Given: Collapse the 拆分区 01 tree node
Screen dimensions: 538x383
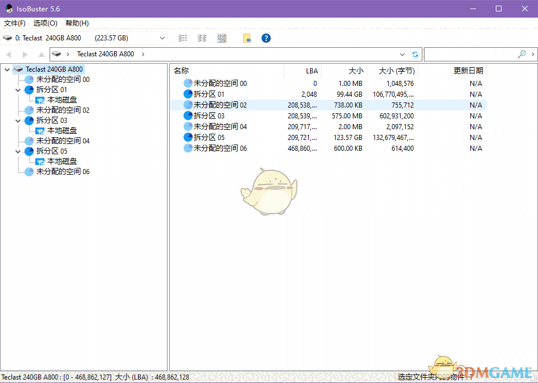Looking at the screenshot, I should (18, 90).
